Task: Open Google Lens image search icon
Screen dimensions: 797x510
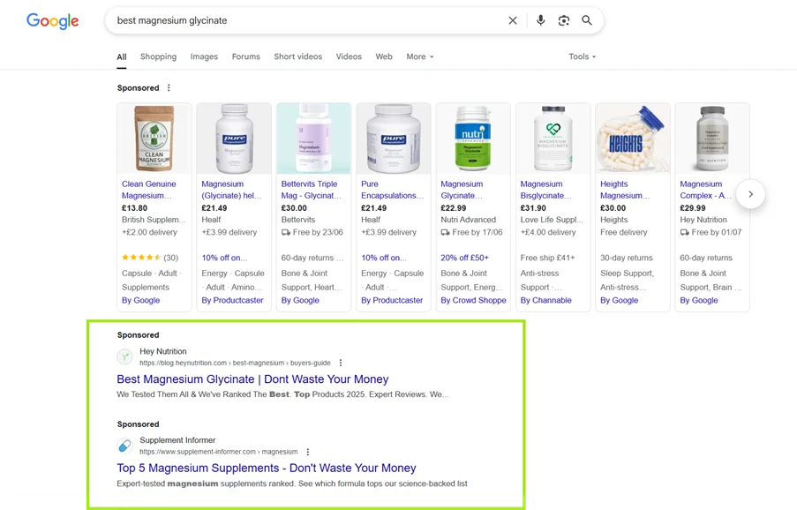Action: point(564,20)
